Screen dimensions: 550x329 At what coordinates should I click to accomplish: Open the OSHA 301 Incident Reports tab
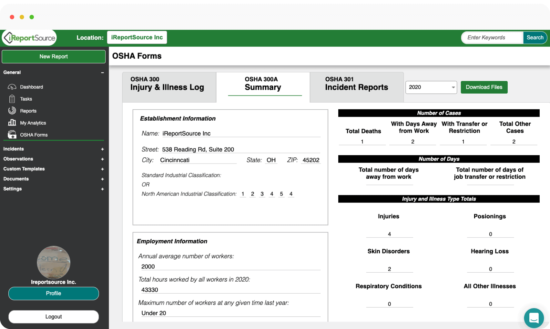[x=357, y=87]
